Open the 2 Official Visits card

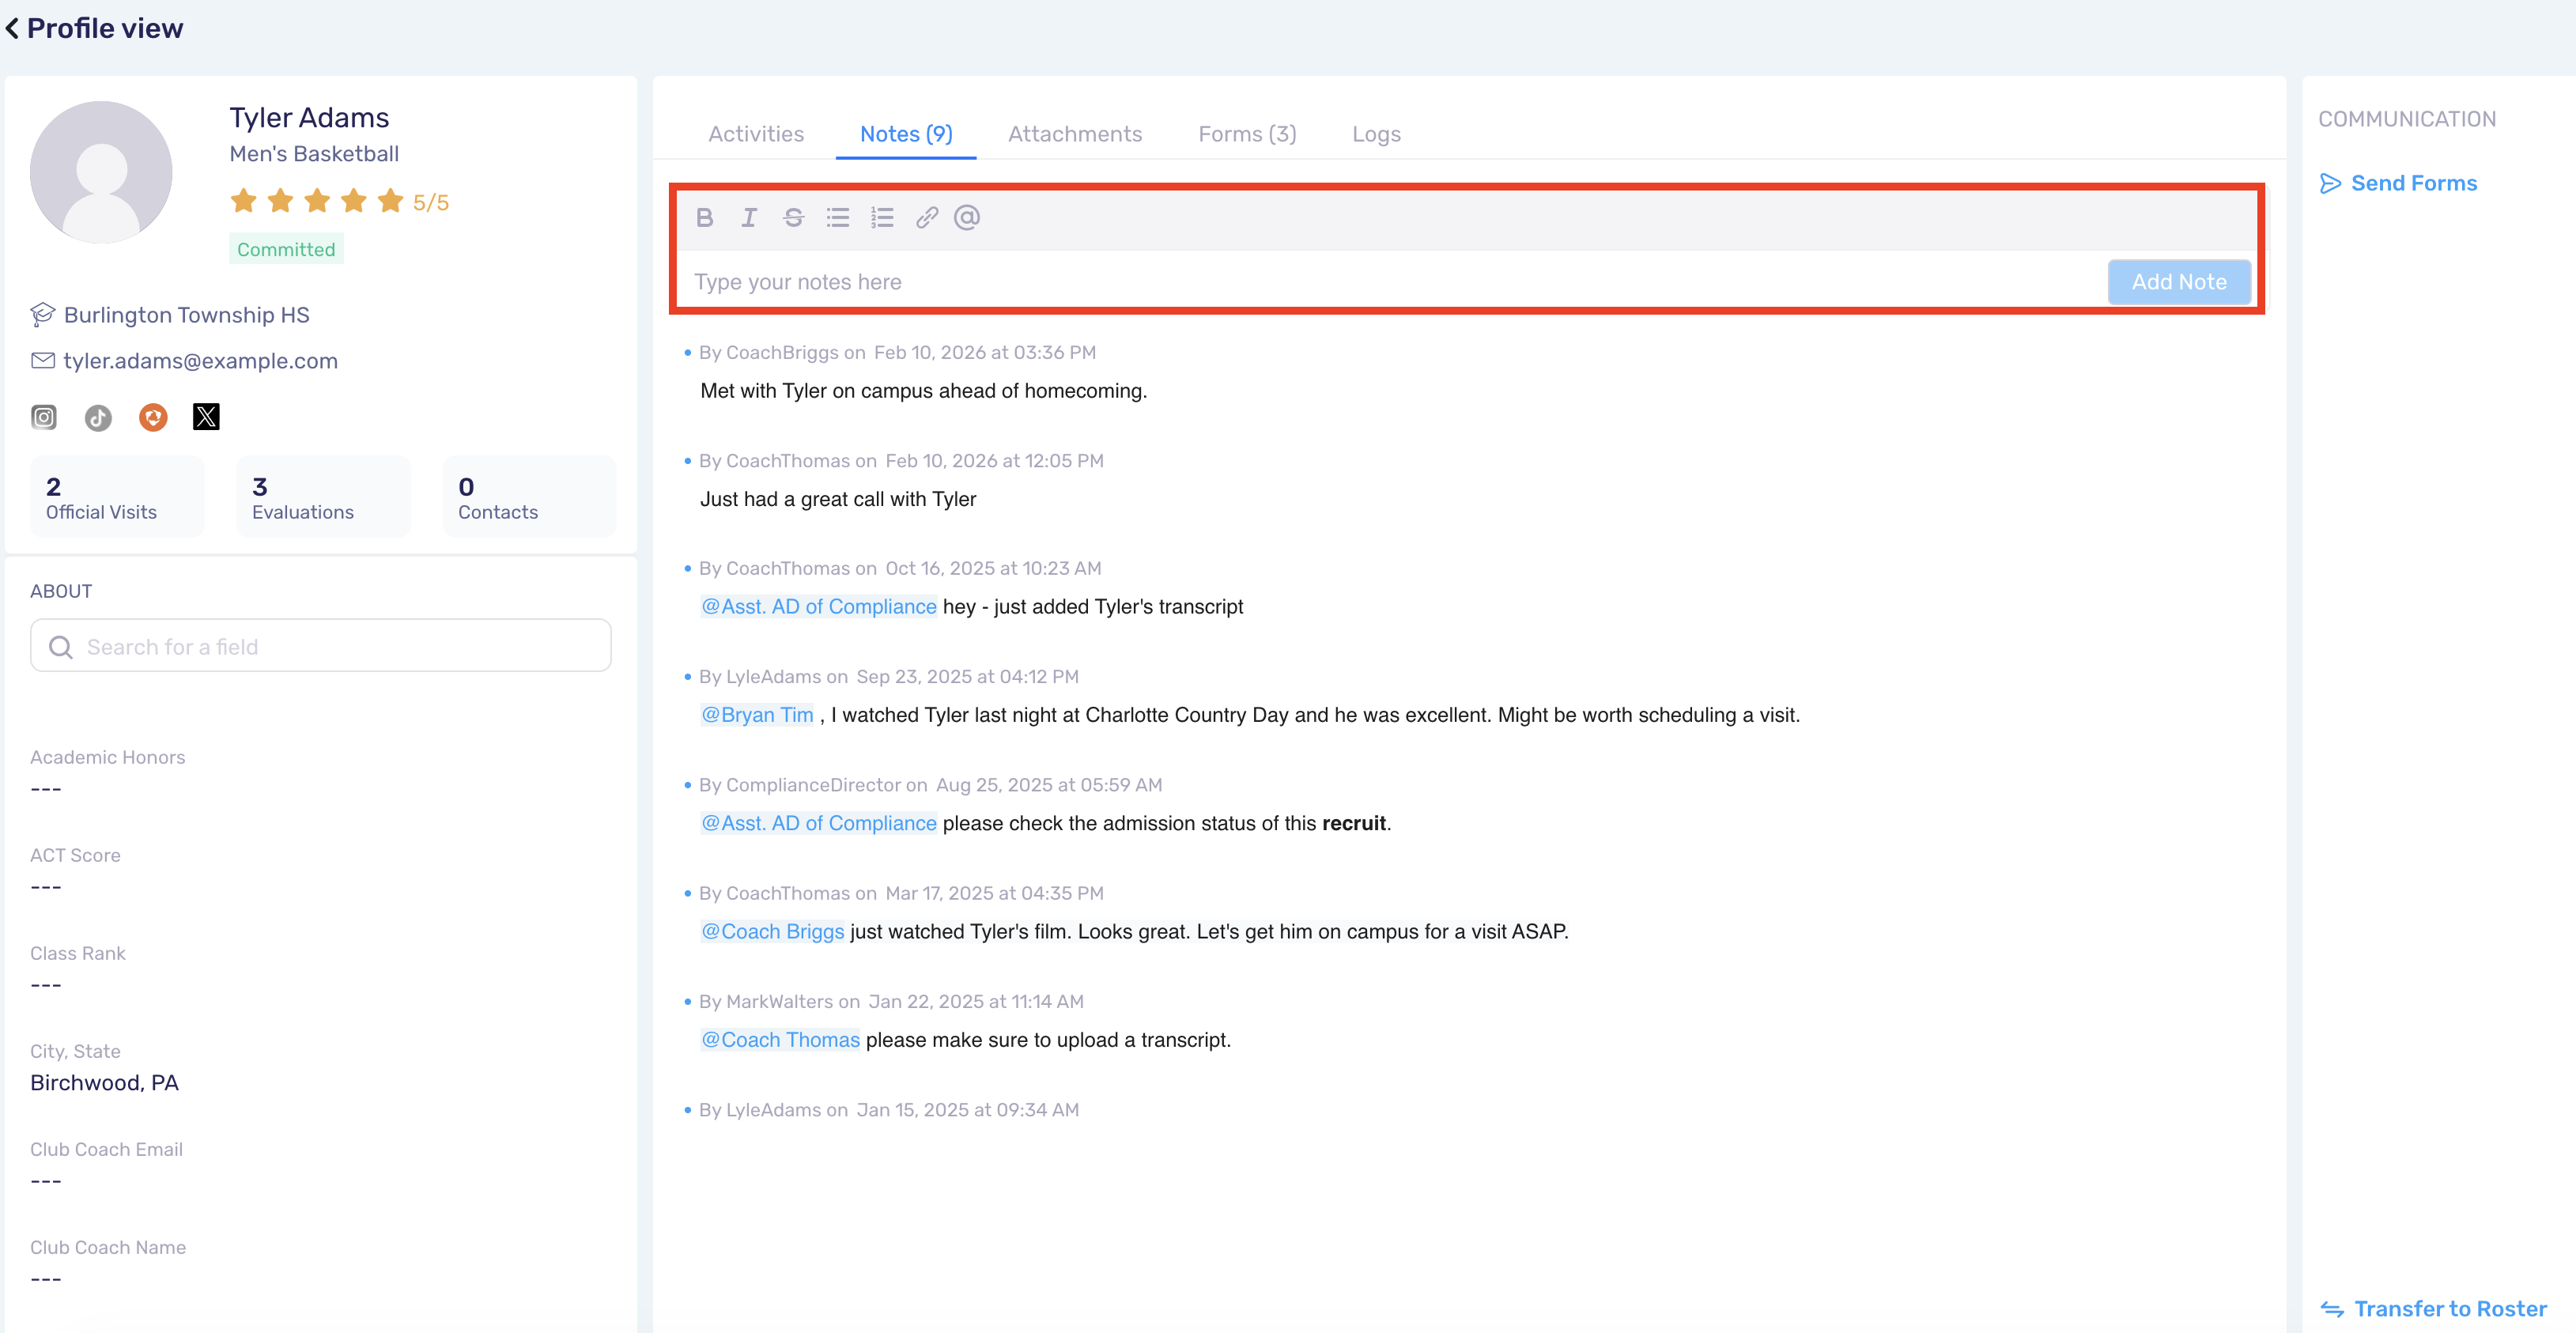[117, 497]
